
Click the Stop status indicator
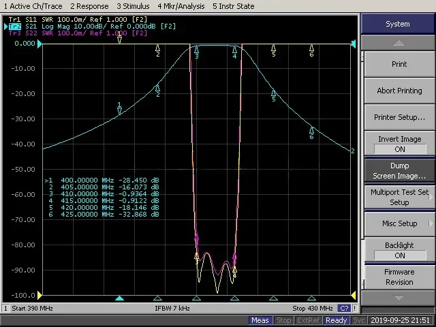pyautogui.click(x=283, y=321)
